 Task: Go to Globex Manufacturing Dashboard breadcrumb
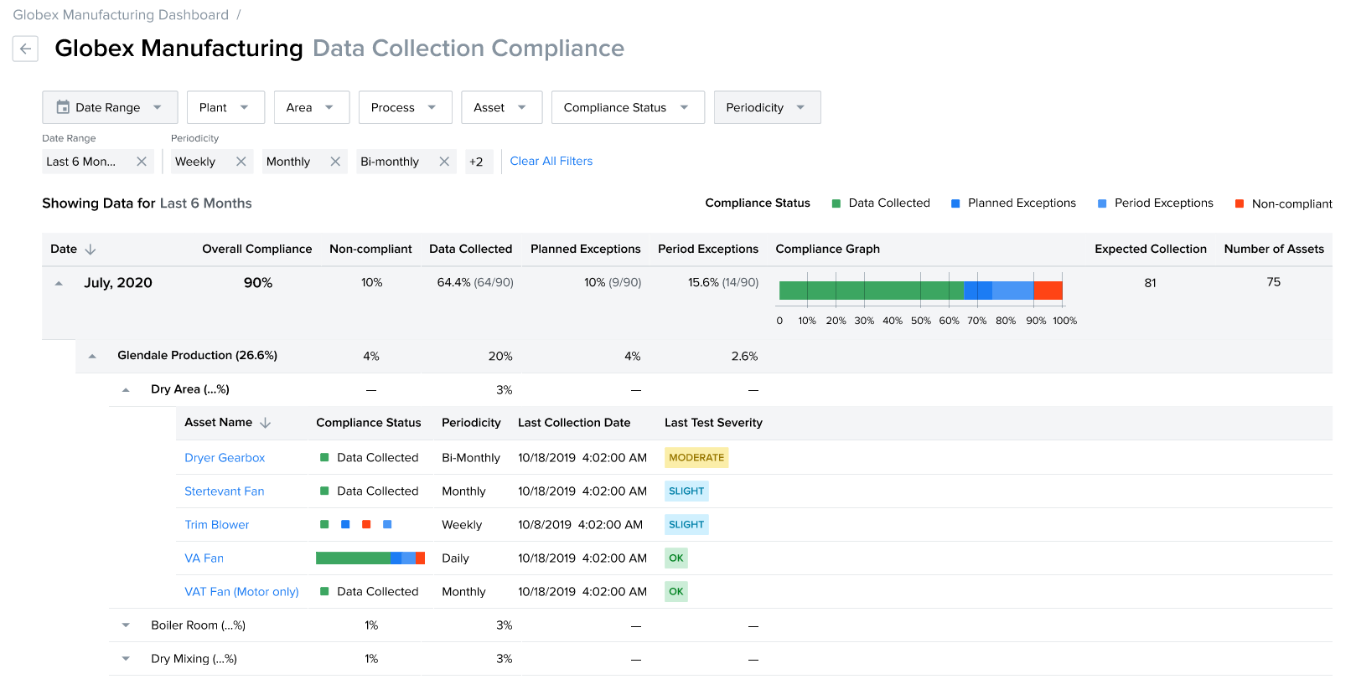(121, 15)
